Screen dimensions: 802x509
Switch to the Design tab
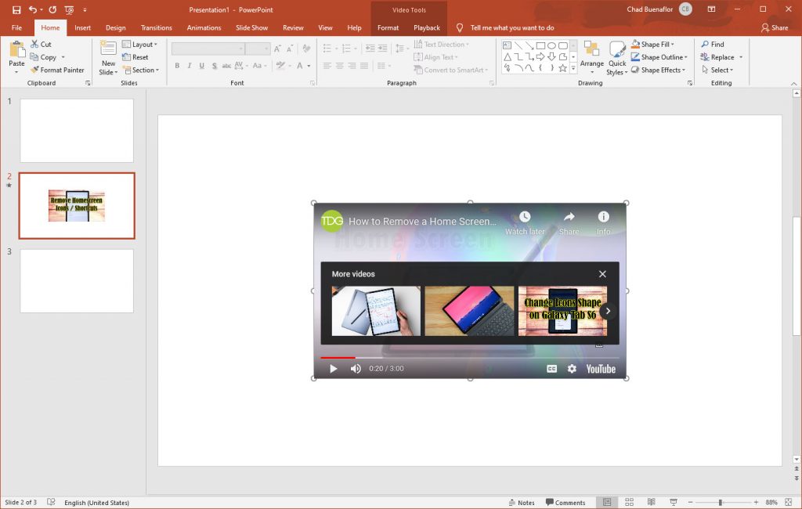[116, 27]
